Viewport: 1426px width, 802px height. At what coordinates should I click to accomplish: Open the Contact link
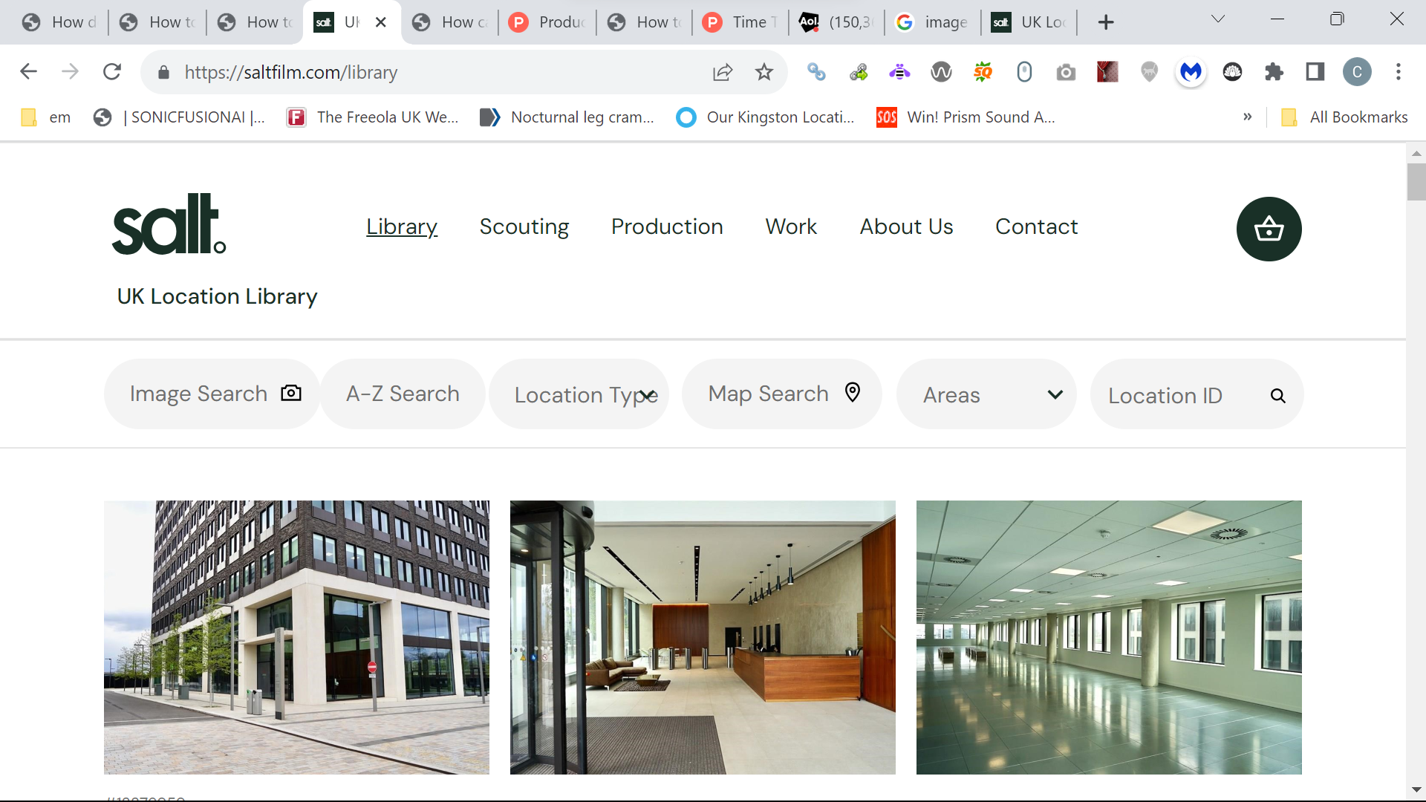(1037, 226)
